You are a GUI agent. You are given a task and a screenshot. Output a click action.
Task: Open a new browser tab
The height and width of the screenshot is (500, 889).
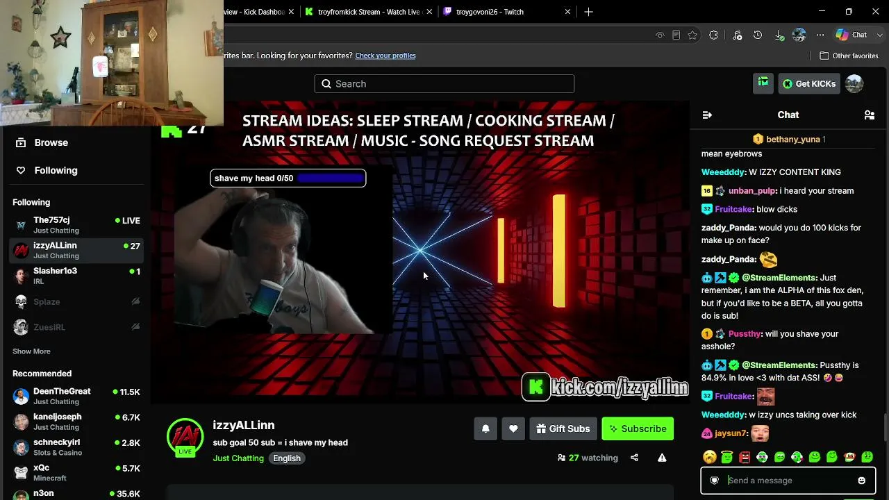588,12
